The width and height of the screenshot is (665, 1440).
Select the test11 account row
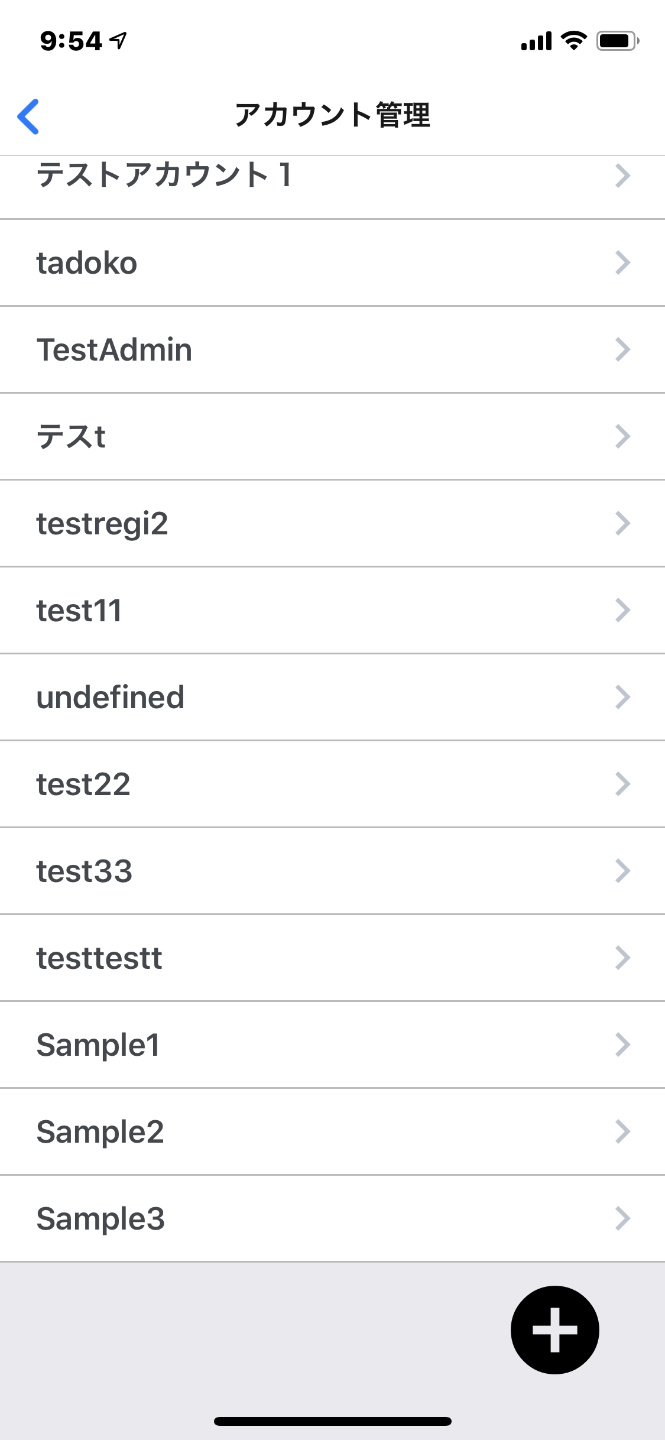79,610
